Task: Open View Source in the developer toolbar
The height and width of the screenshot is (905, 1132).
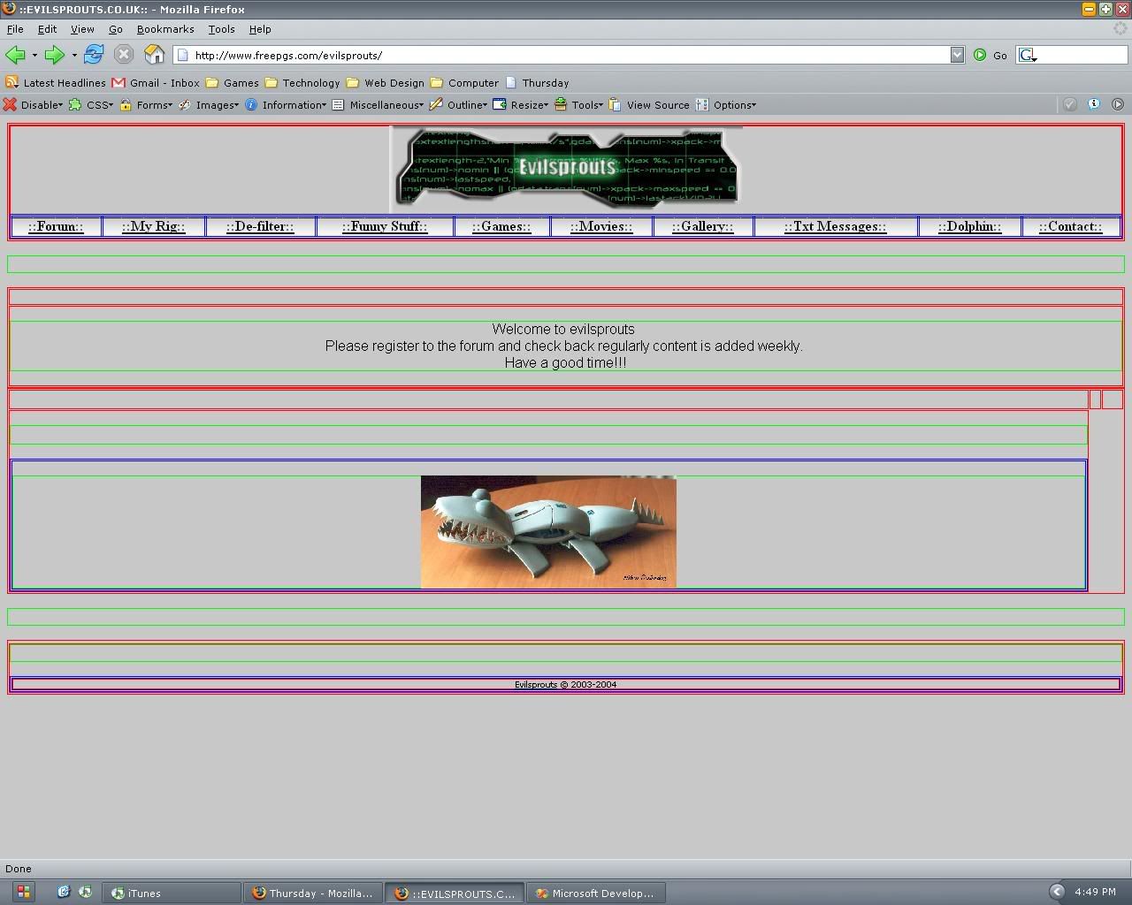Action: point(657,105)
